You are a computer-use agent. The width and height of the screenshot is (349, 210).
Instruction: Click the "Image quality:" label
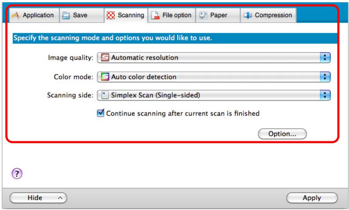tap(70, 58)
